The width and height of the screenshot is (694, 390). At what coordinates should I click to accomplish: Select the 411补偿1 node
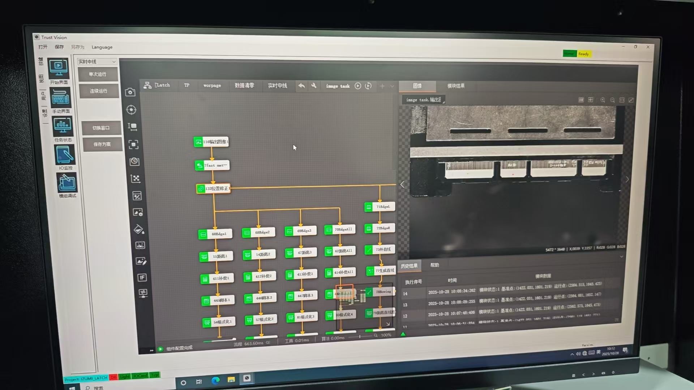pyautogui.click(x=217, y=278)
